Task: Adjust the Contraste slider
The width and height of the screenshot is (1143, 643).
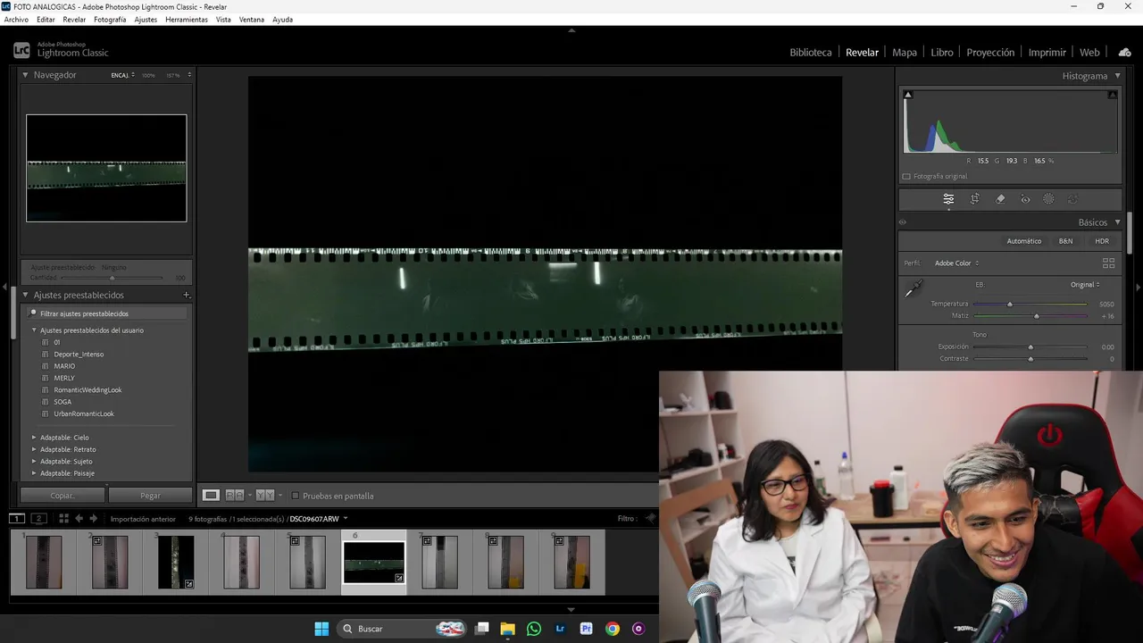Action: click(1030, 359)
